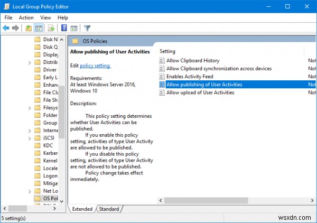The width and height of the screenshot is (317, 223).
Task: Toggle the Show/Hide Action Pane icon
Action: point(74,28)
